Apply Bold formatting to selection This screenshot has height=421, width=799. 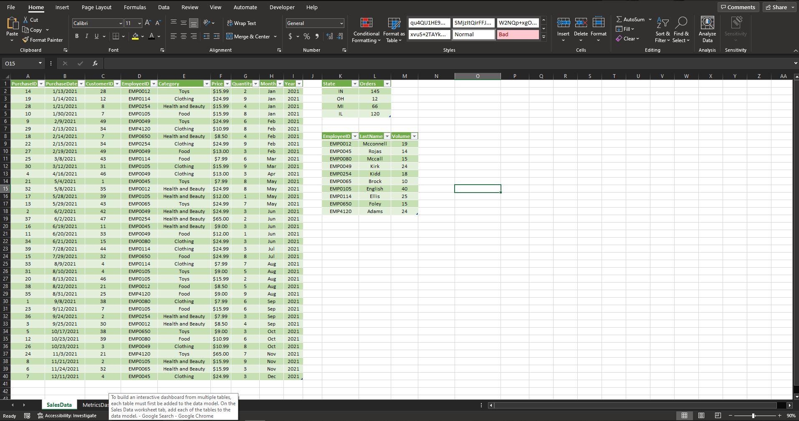(76, 36)
